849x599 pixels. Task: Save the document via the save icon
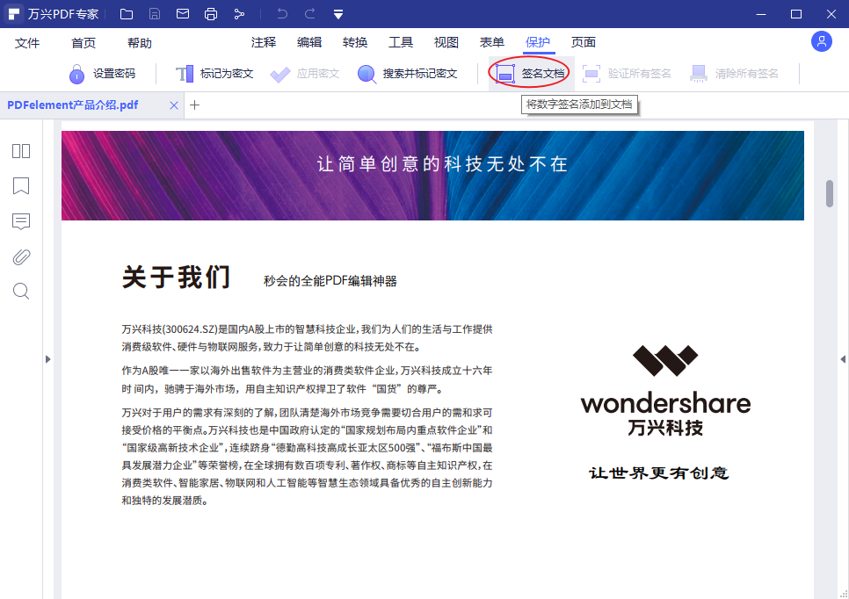coord(154,13)
